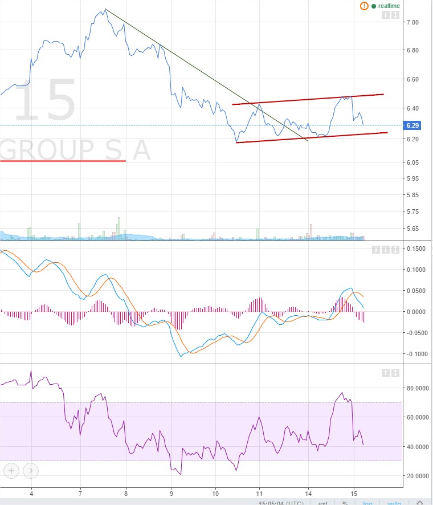Toggle the log scale option
The image size is (433, 505).
[367, 503]
